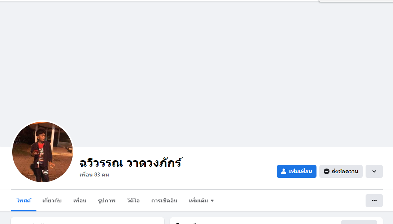
Task: Click the เพื่อน 83 คน friends count
Action: [94, 175]
